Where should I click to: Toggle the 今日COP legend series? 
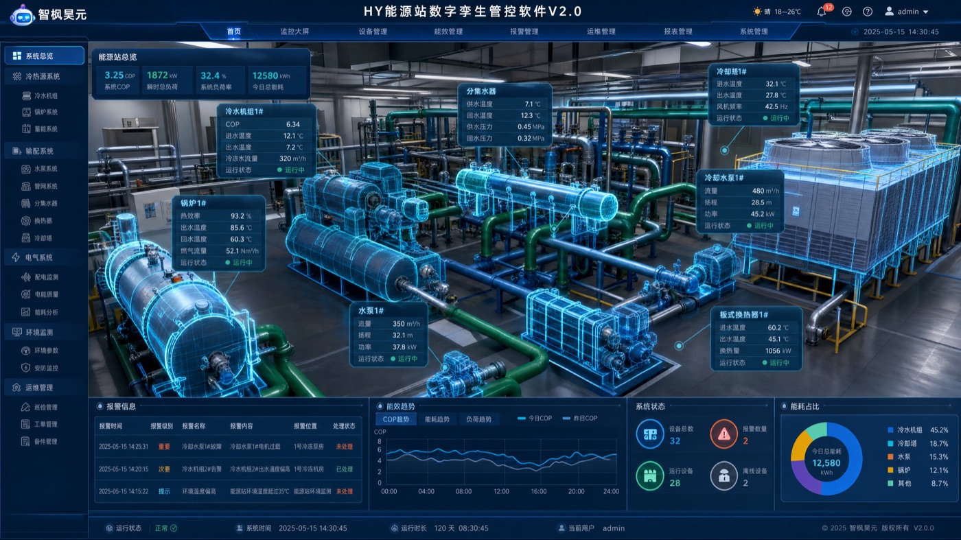click(x=535, y=419)
